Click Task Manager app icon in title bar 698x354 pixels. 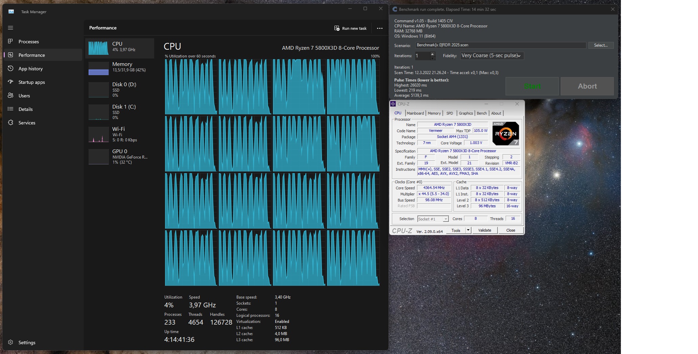coord(11,11)
